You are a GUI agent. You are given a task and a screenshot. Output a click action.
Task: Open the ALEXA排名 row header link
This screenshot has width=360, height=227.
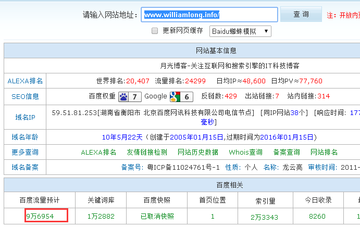[x=25, y=81]
